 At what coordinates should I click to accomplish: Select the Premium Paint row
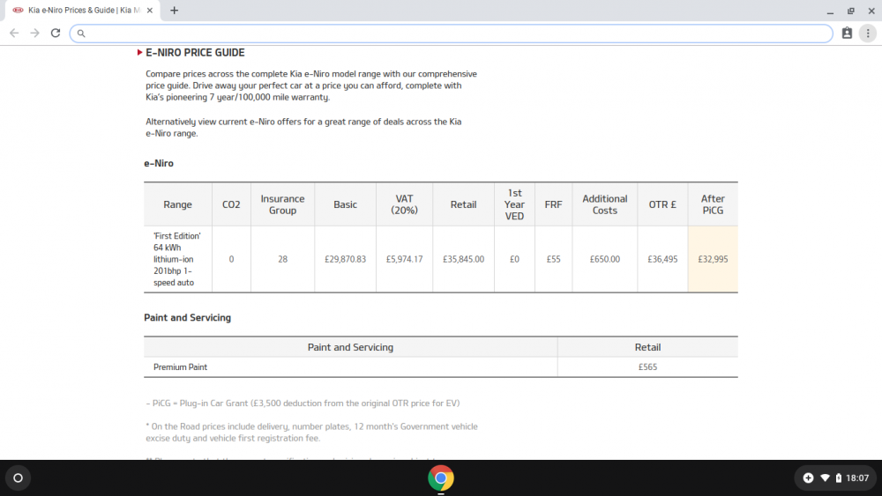[441, 366]
